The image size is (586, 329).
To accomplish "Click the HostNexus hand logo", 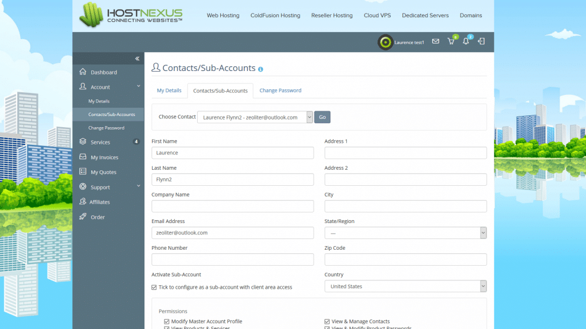I will pyautogui.click(x=91, y=15).
